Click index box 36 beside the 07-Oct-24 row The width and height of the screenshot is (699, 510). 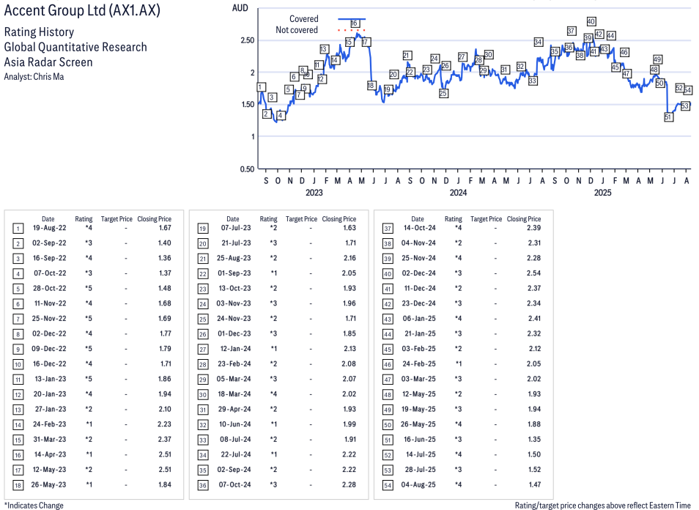[203, 485]
